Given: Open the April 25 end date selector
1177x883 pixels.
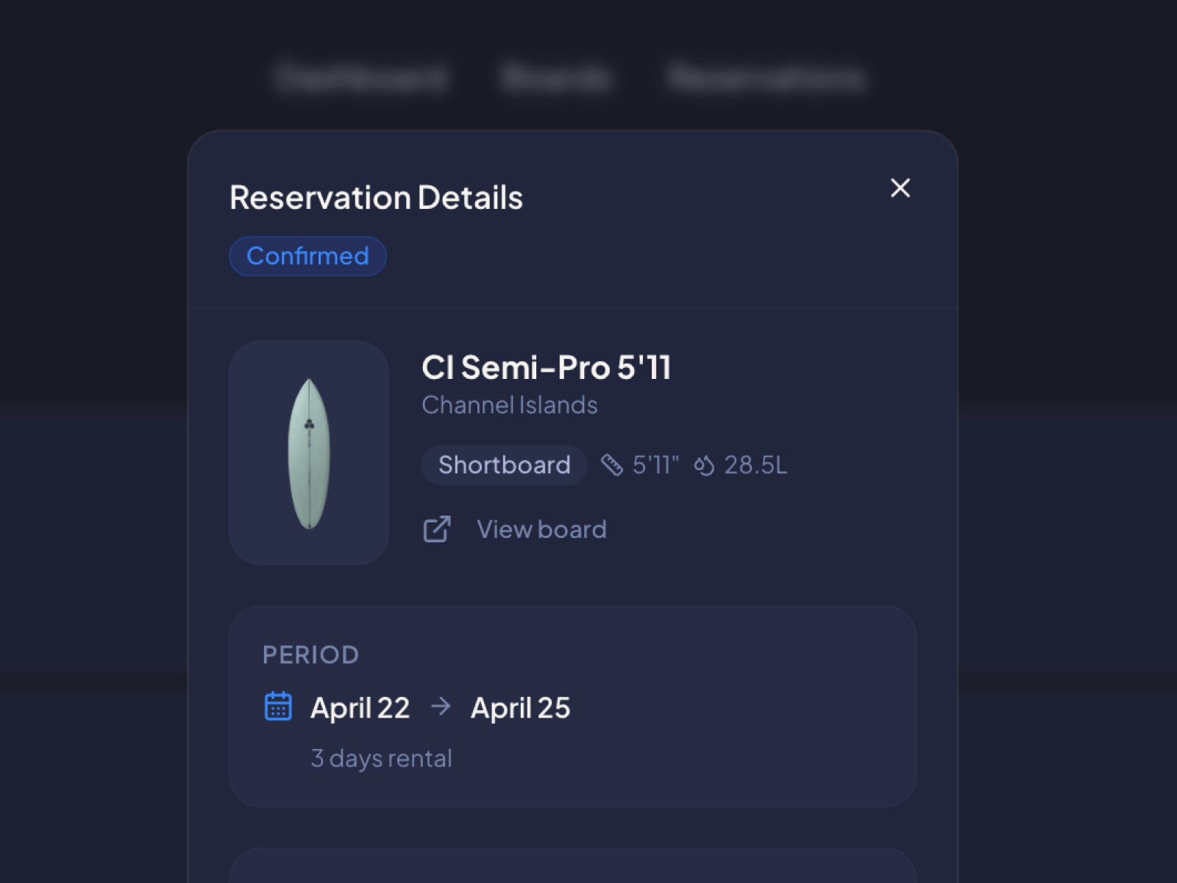Looking at the screenshot, I should [520, 707].
